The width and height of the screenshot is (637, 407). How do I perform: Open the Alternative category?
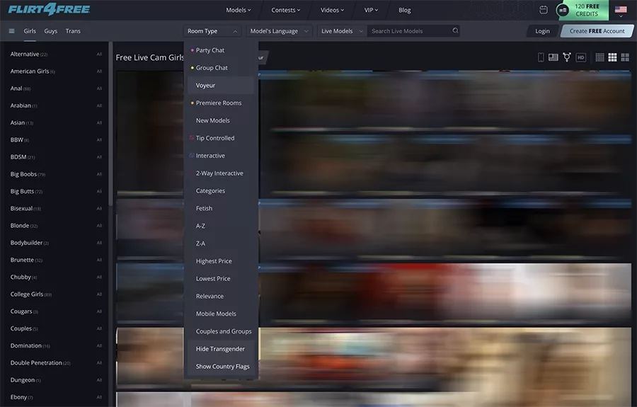[x=29, y=54]
